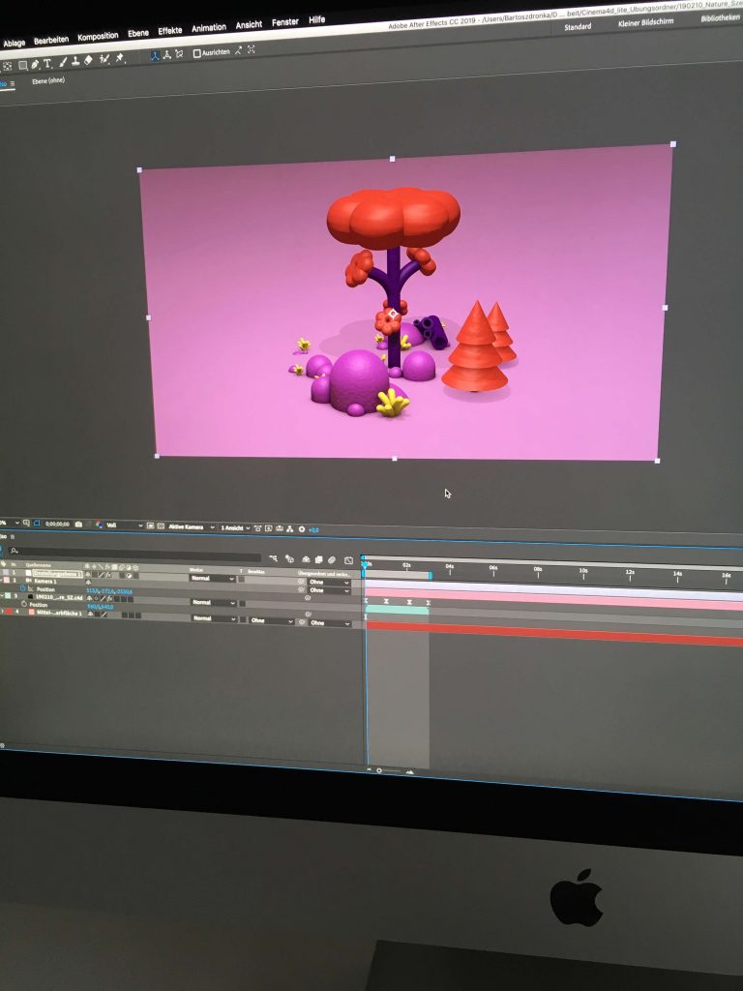Click the snapshot camera icon in viewer
This screenshot has width=743, height=991.
click(78, 525)
